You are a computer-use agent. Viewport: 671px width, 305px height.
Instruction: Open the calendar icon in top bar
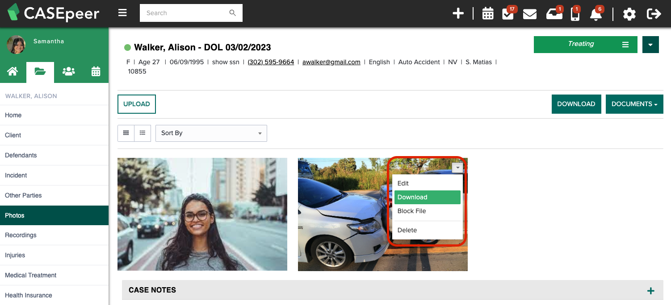coord(488,14)
